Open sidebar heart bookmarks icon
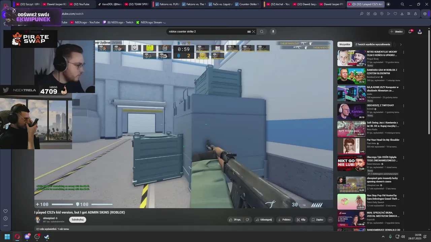Viewport: 431px width, 242px height. 5,211
